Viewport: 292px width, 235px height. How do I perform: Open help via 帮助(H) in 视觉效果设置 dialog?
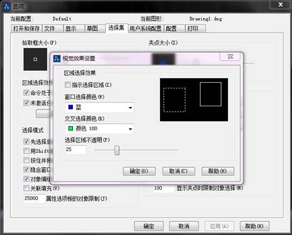click(218, 172)
